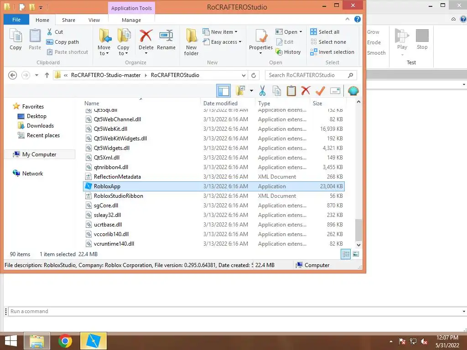Click the Search RoCRAFTEROStudio box
Screen dimensions: 467x350
[311, 75]
